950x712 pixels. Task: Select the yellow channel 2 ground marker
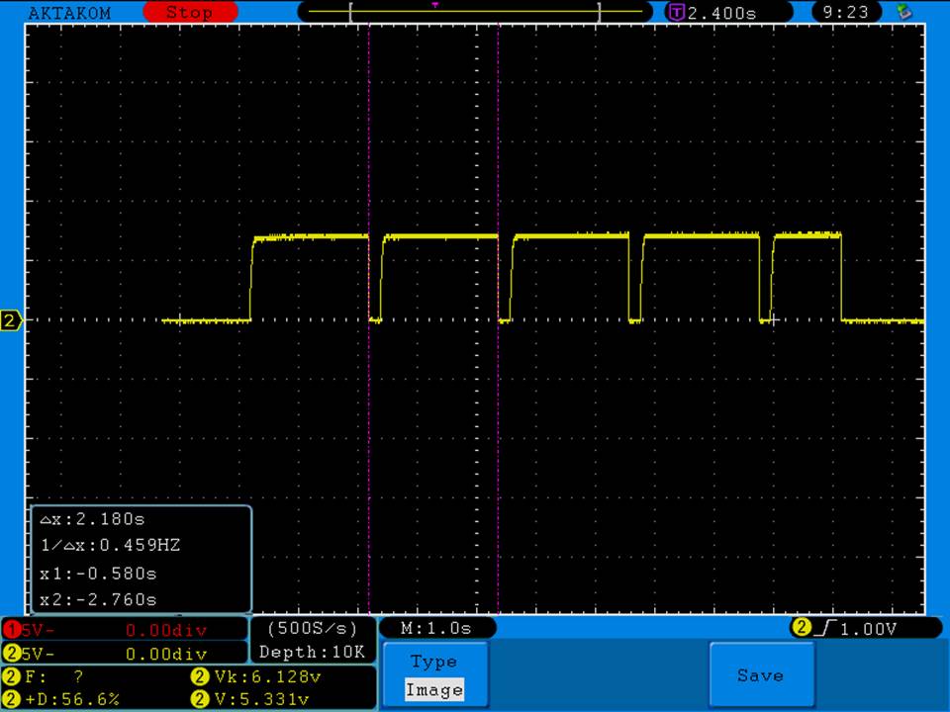pyautogui.click(x=11, y=320)
